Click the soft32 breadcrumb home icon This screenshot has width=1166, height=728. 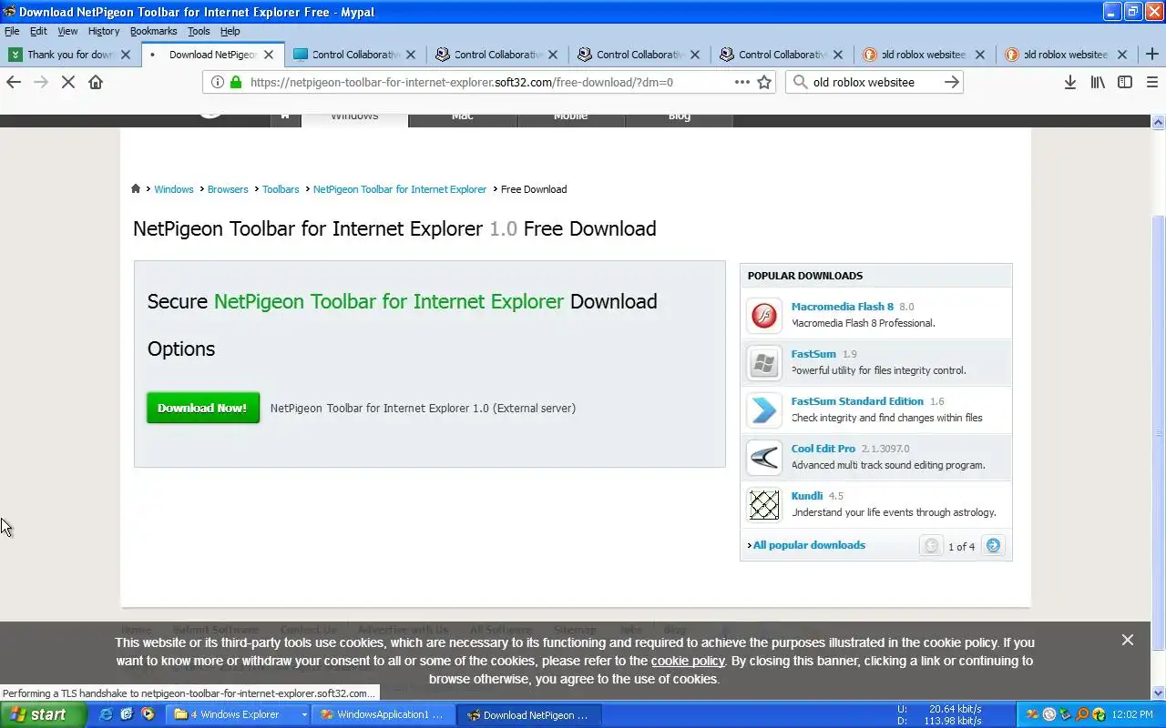pos(136,188)
